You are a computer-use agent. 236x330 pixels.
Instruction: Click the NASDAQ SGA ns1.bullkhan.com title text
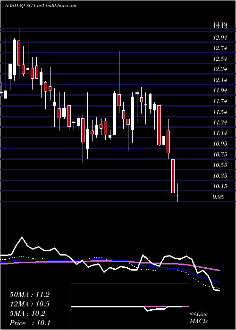click(x=41, y=6)
